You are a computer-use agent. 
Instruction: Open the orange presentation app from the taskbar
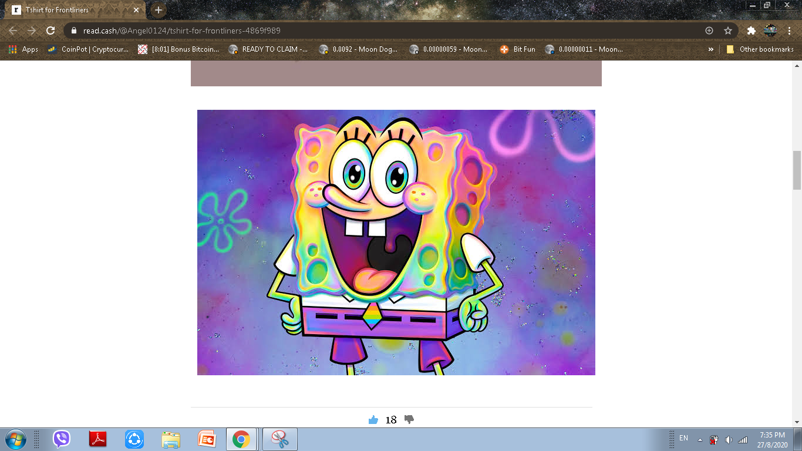point(207,439)
